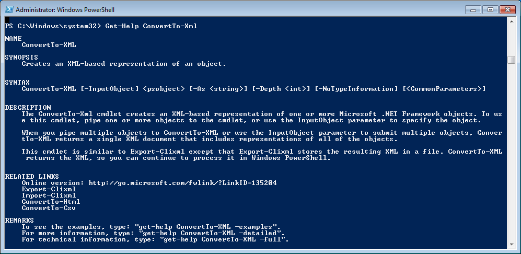Click the online version URL link text
This screenshot has width=521, height=254.
pos(182,182)
